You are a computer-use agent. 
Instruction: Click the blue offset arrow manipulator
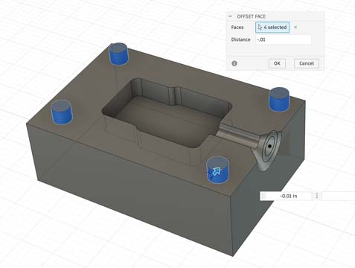(216, 172)
